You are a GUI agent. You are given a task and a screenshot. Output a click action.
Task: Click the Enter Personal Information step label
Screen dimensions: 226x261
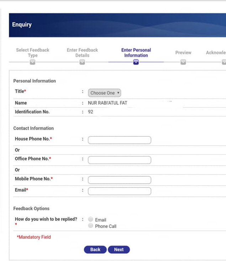click(x=136, y=53)
